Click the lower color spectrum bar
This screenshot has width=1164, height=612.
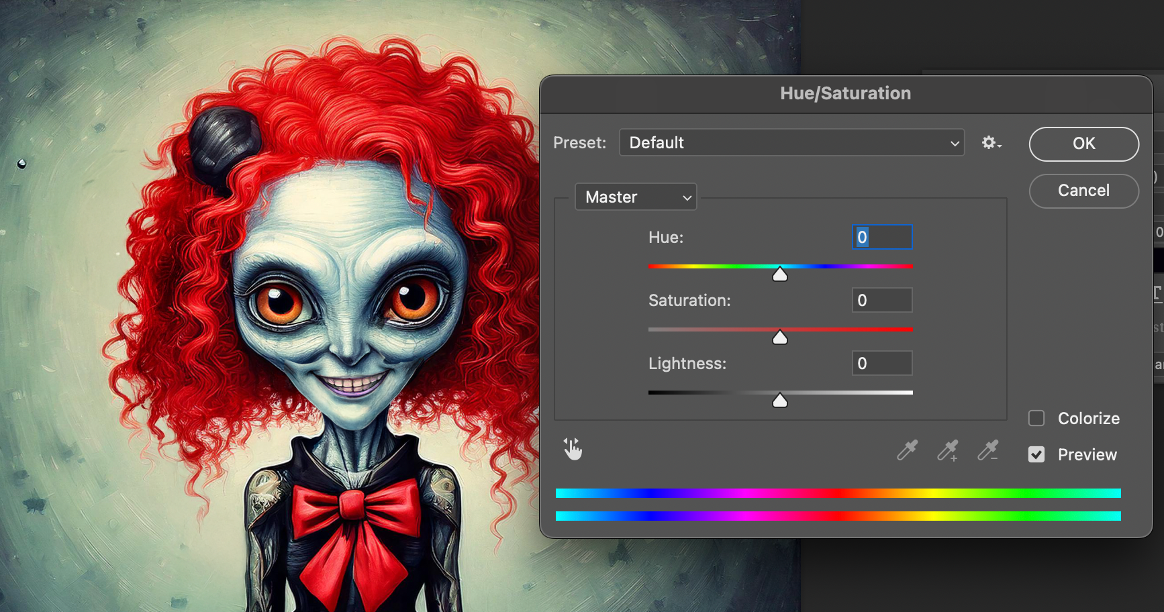[x=838, y=516]
